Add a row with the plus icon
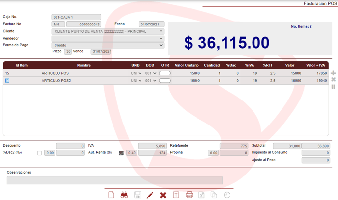This screenshot has width=338, height=200. [x=333, y=73]
